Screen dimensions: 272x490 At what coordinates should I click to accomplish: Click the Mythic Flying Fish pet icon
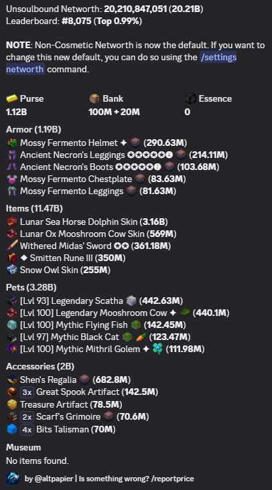coord(12,325)
